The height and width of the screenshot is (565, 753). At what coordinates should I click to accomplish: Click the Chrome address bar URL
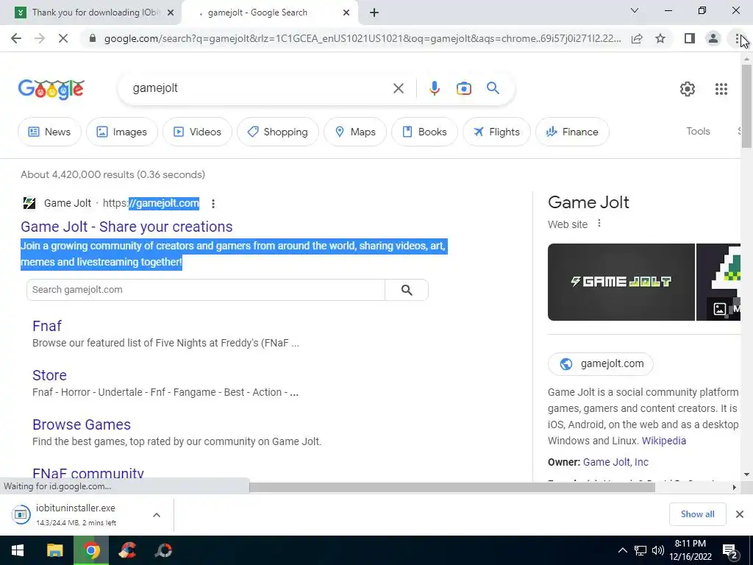pos(363,38)
